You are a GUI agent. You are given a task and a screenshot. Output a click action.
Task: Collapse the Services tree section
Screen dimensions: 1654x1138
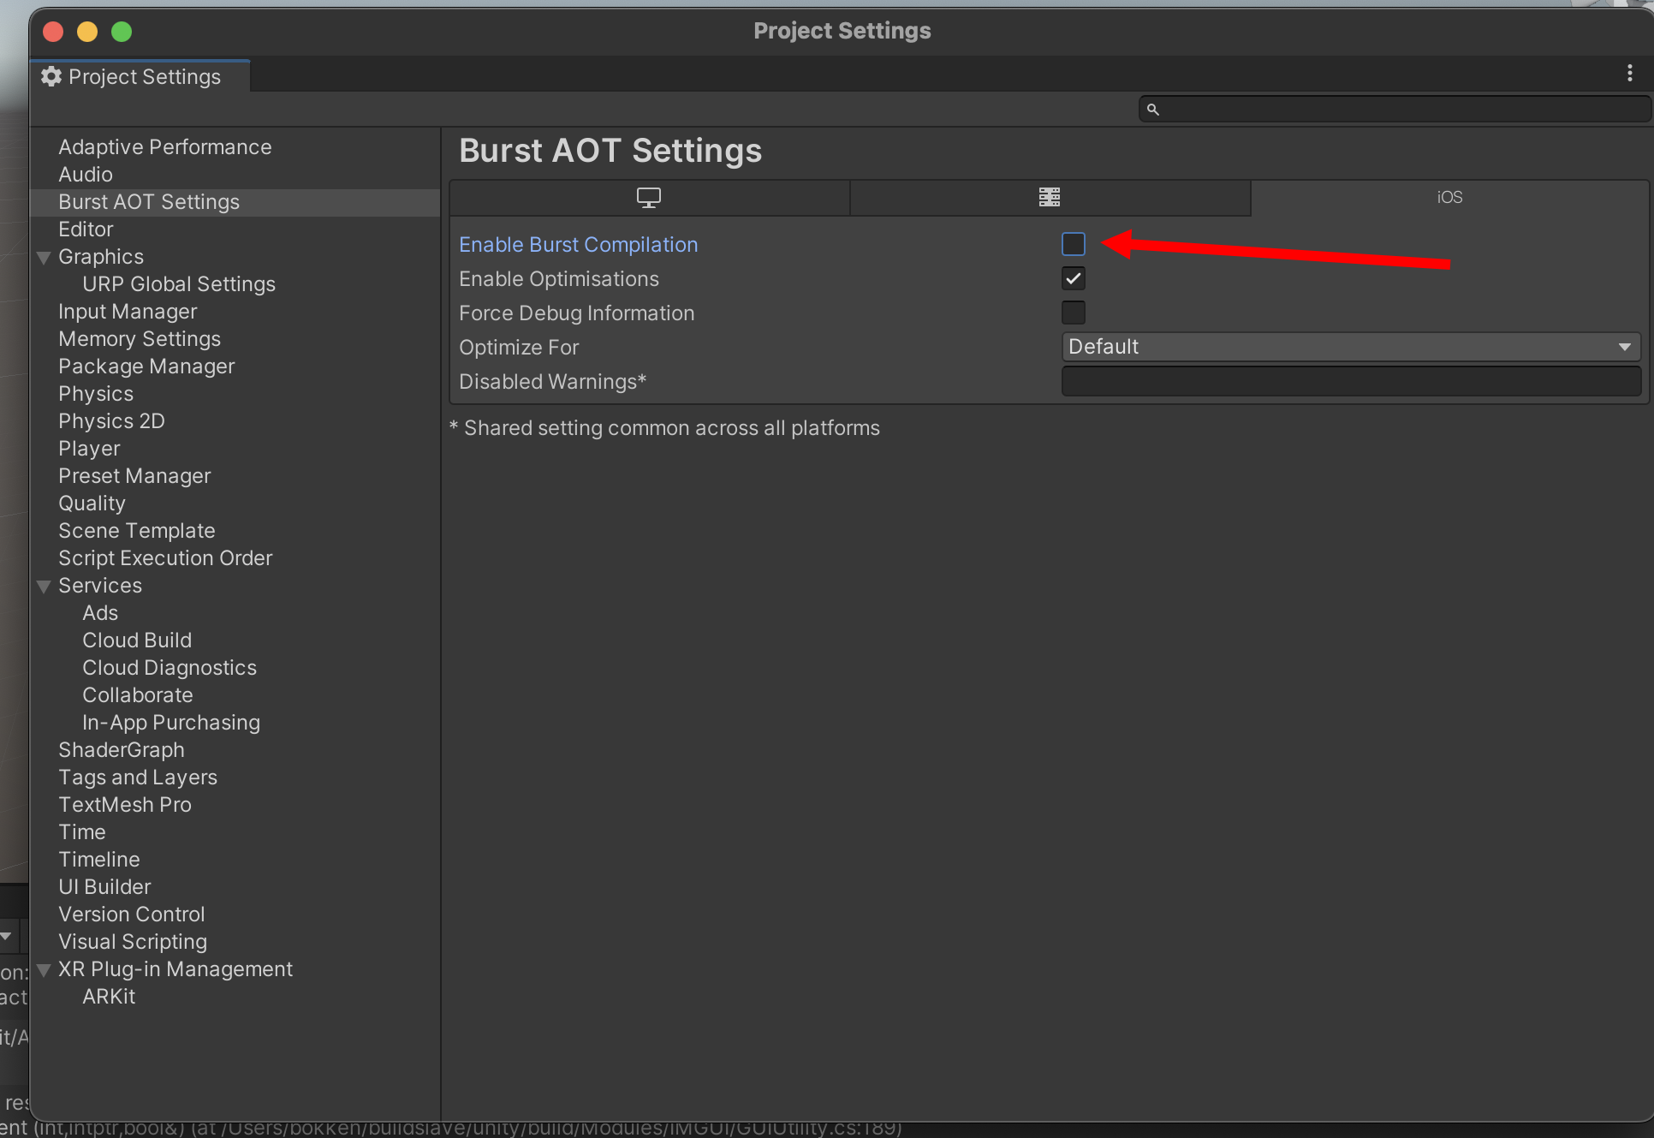point(45,587)
